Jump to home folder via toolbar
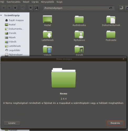Image resolution: width=128 pixels, height=131 pixels. tap(31, 8)
